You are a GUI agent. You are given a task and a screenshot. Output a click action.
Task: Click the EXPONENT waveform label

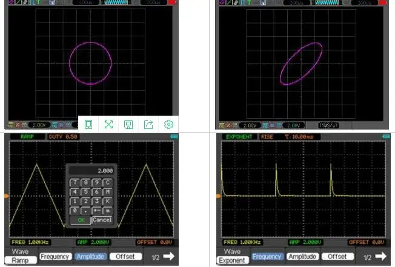[239, 137]
